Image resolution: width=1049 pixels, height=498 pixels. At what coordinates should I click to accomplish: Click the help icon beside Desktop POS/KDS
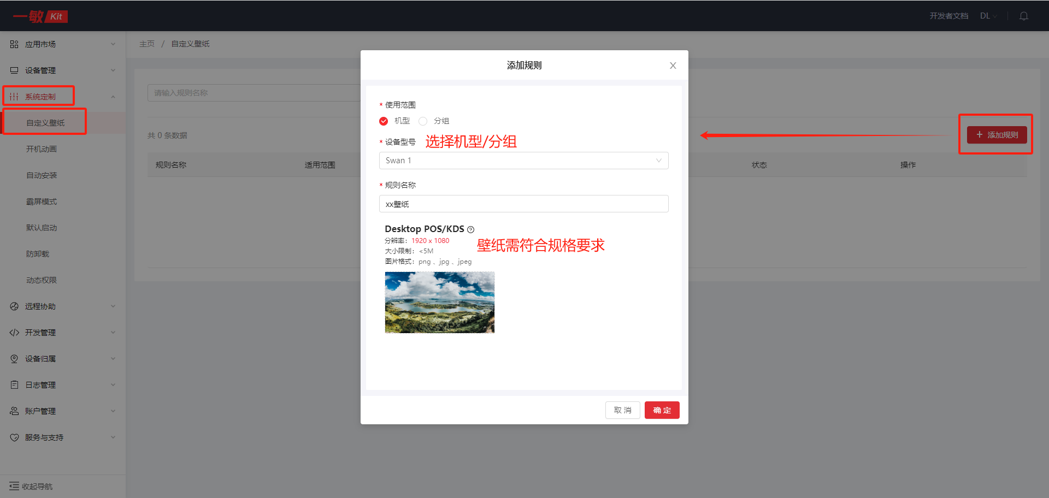pyautogui.click(x=470, y=229)
